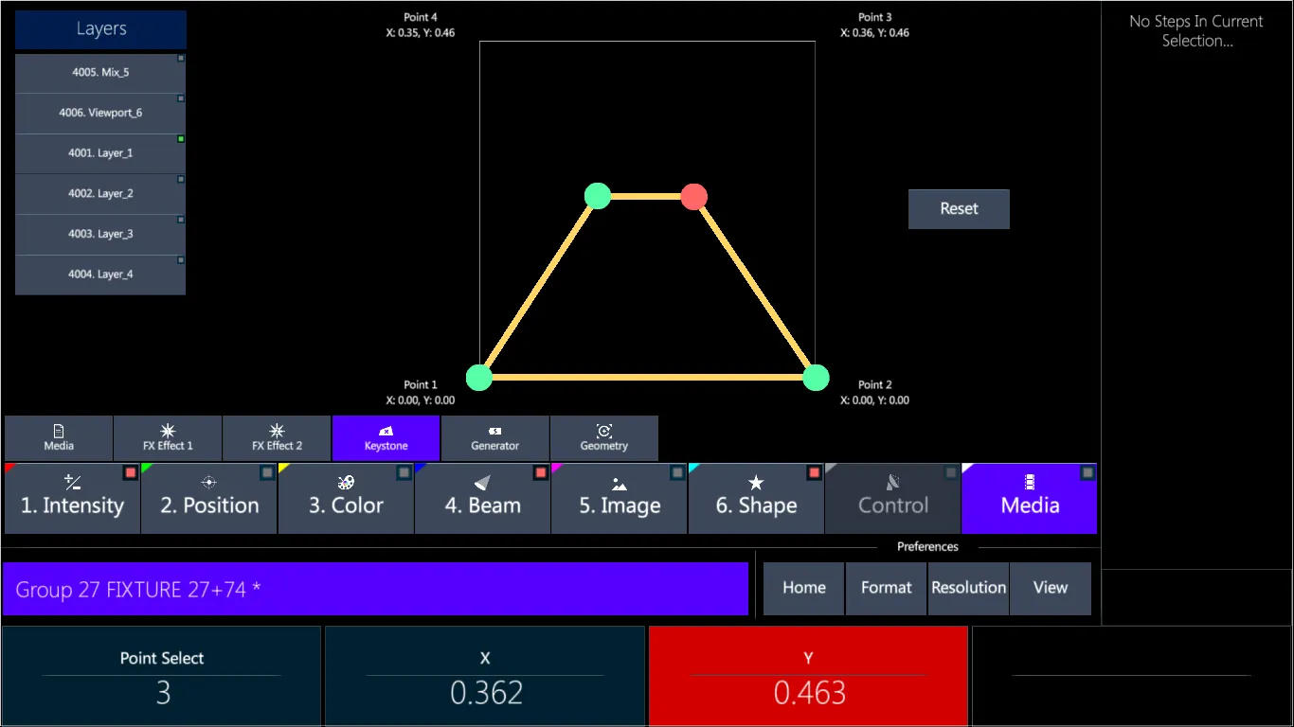
Task: Toggle the indicator box on Image
Action: pyautogui.click(x=677, y=472)
